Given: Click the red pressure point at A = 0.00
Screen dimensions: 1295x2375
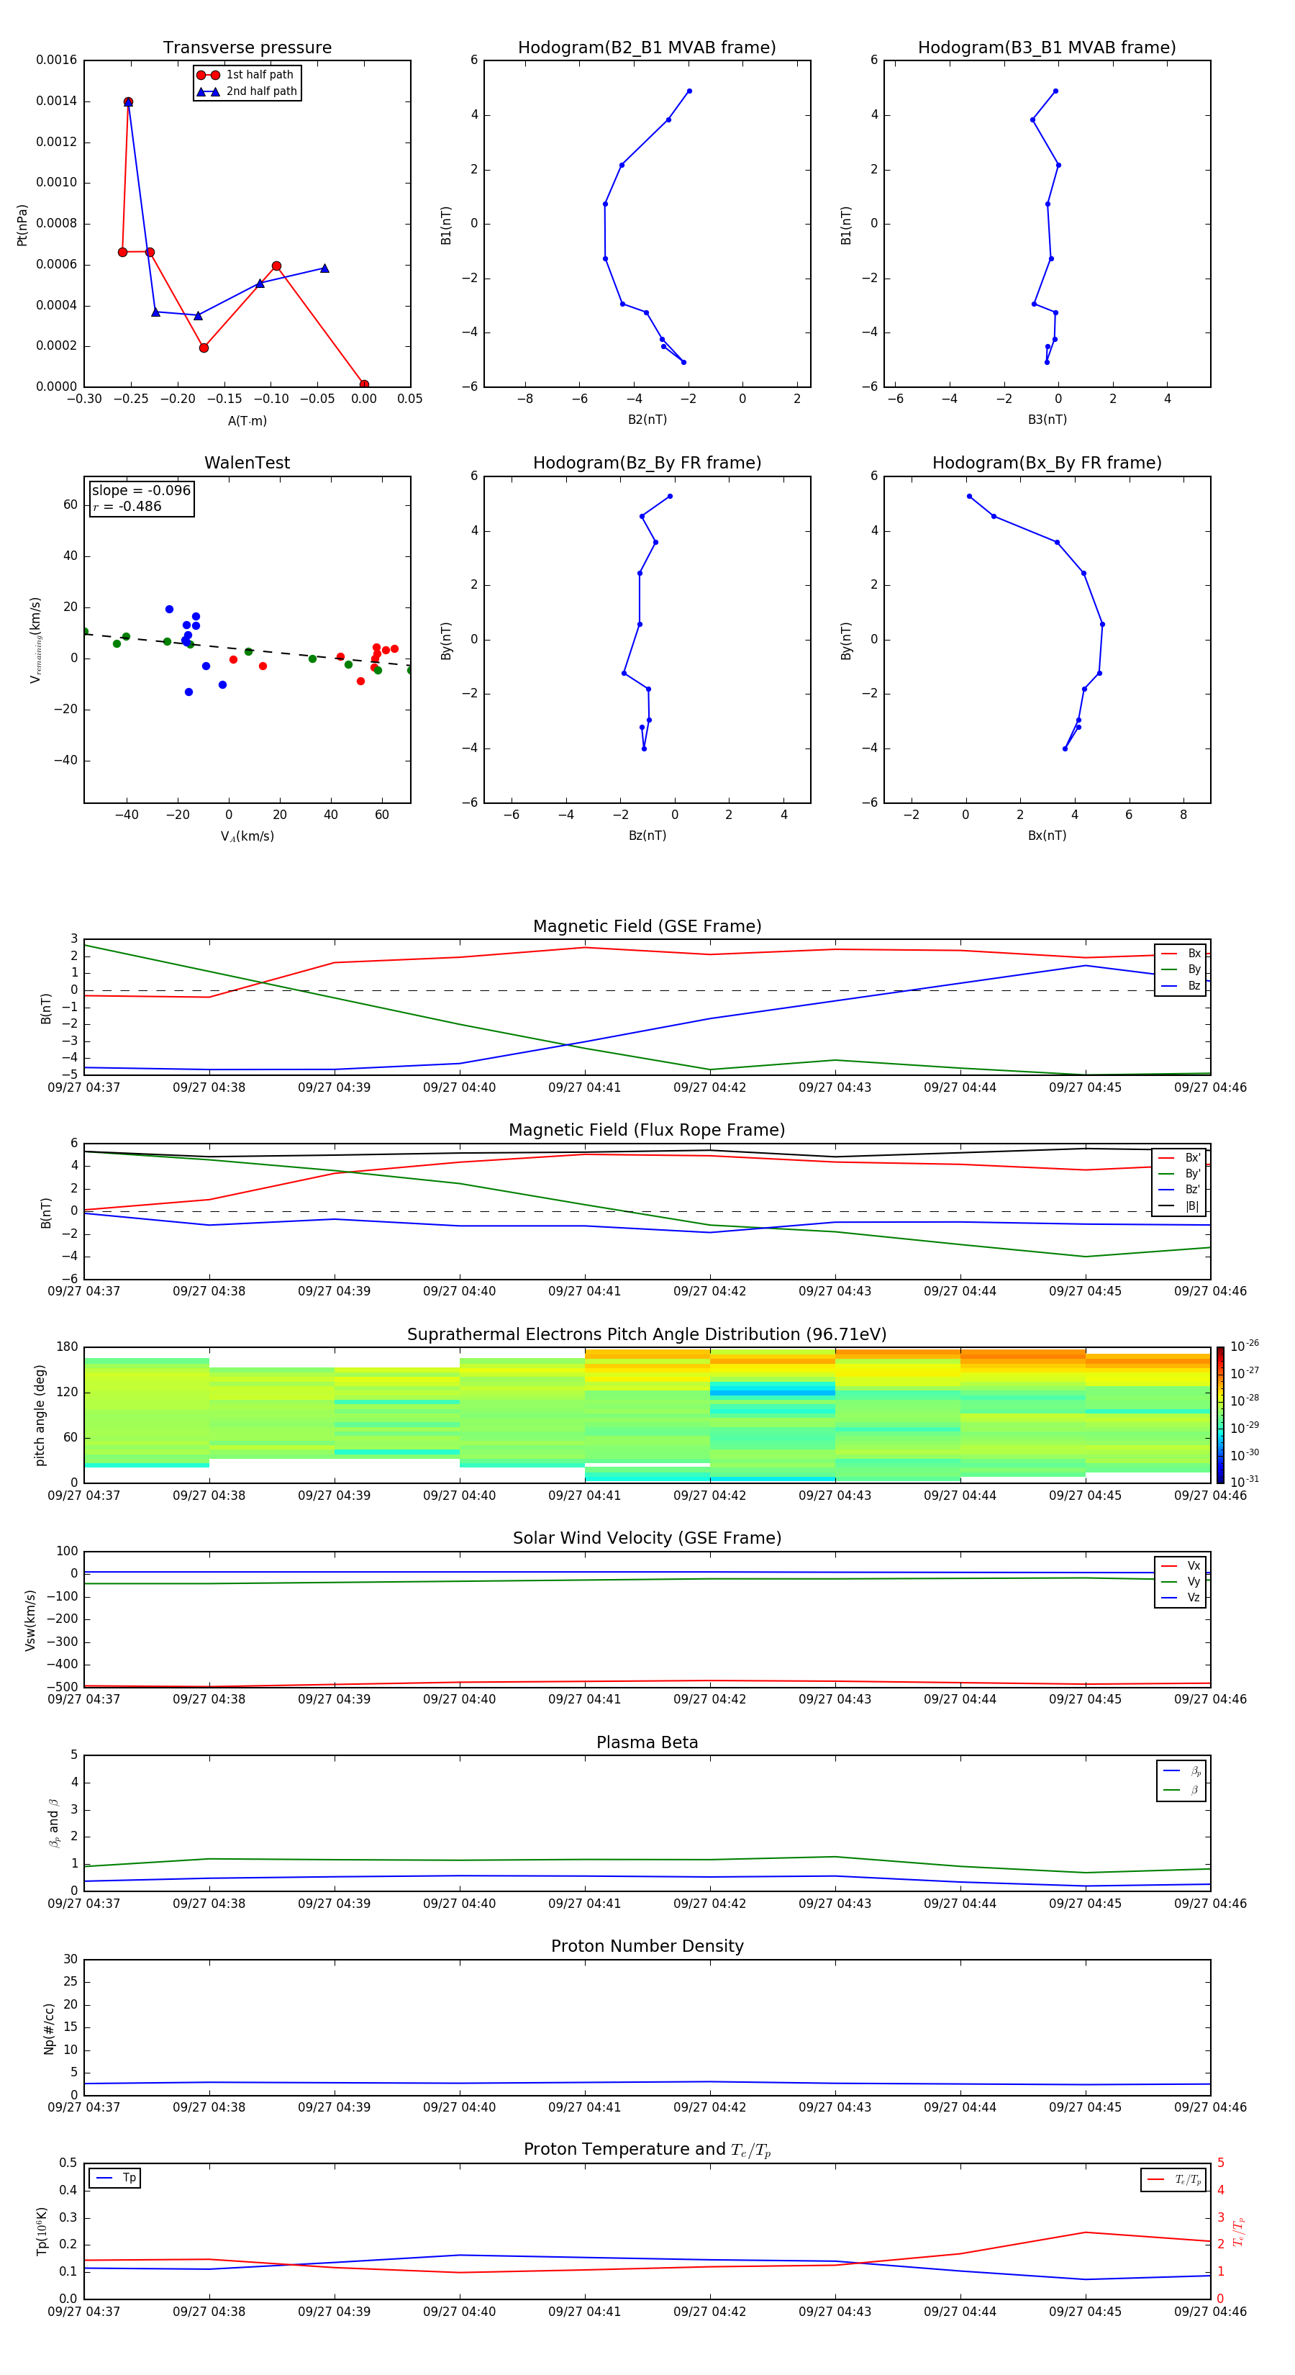Looking at the screenshot, I should tap(364, 384).
